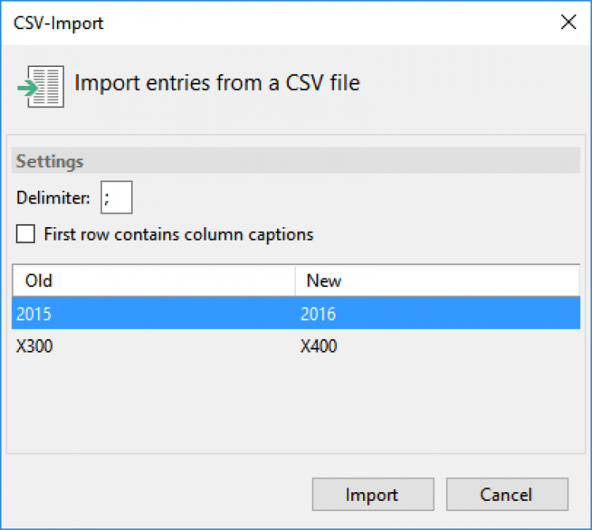The height and width of the screenshot is (530, 592).
Task: Close the CSV-Import dialog window
Action: 568,22
